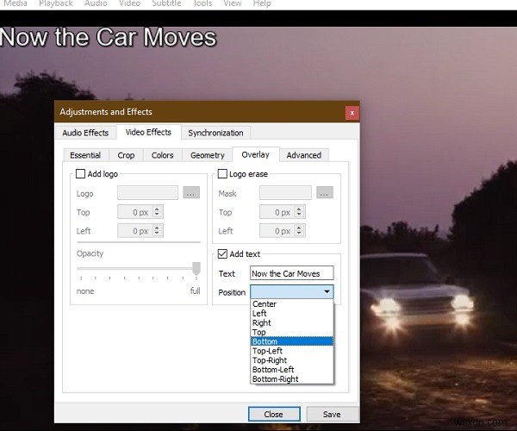This screenshot has width=517, height=431.
Task: Choose Bottom-Left from the Position list
Action: pyautogui.click(x=292, y=370)
